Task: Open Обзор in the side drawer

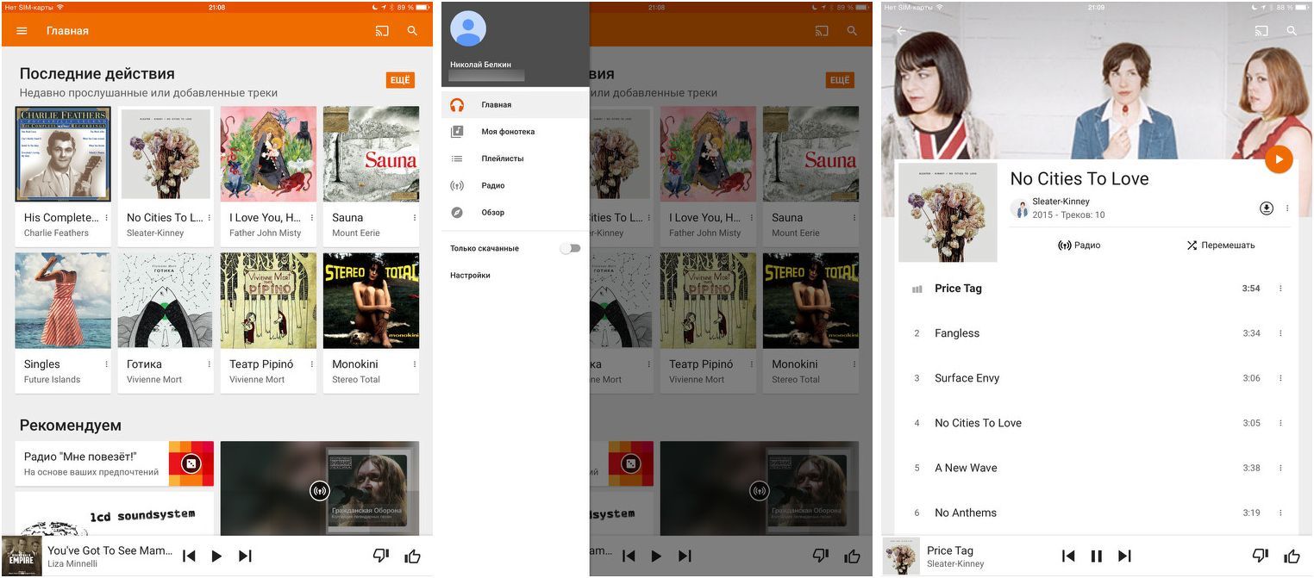Action: [493, 213]
